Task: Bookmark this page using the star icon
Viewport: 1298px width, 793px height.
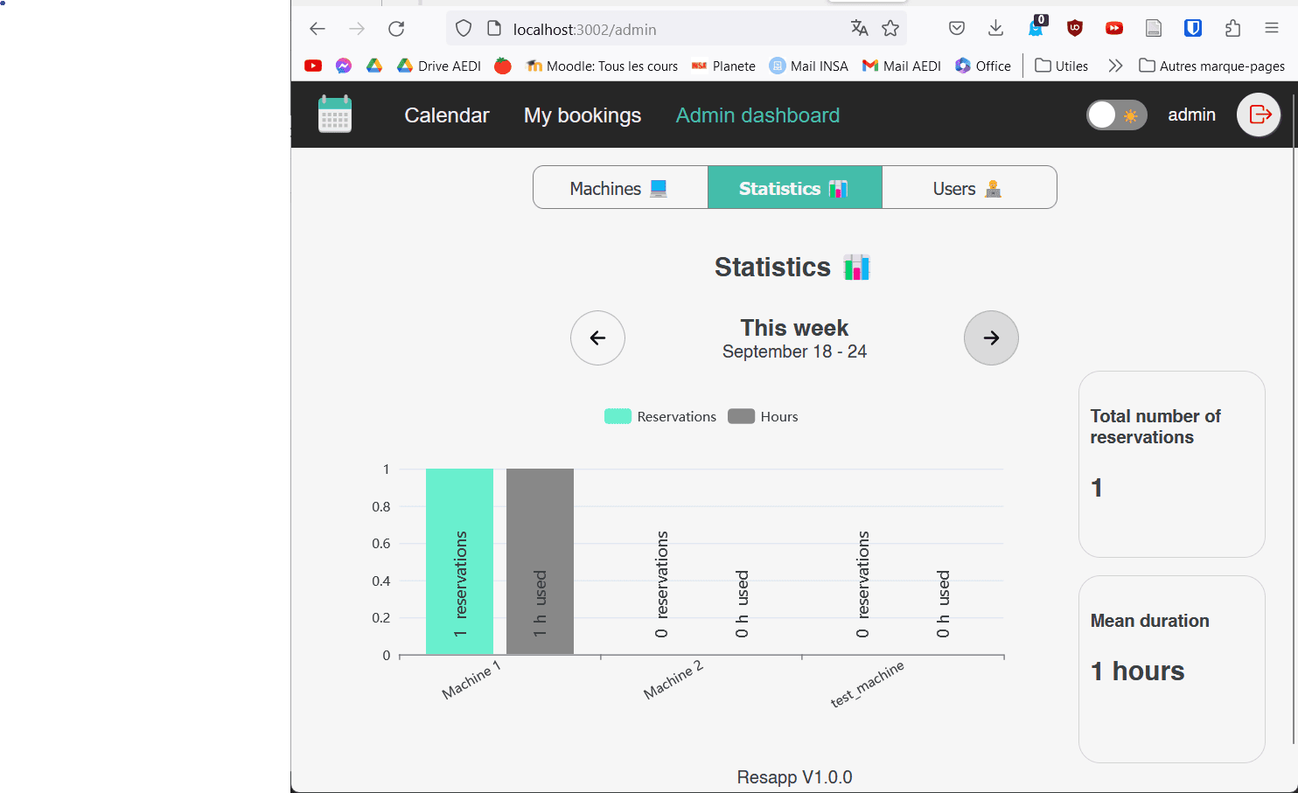Action: pos(890,28)
